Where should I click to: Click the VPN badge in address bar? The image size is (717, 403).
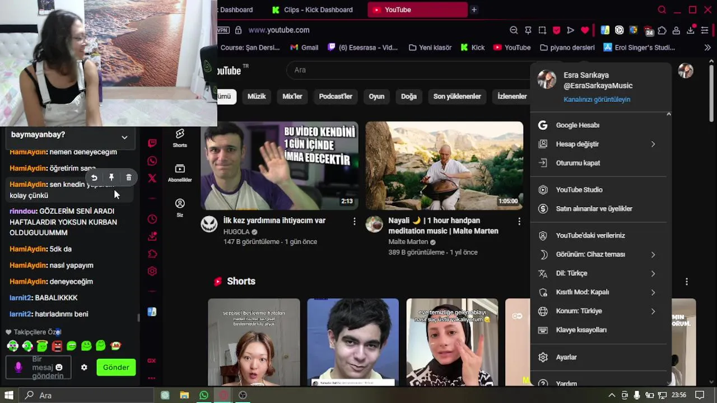(223, 30)
